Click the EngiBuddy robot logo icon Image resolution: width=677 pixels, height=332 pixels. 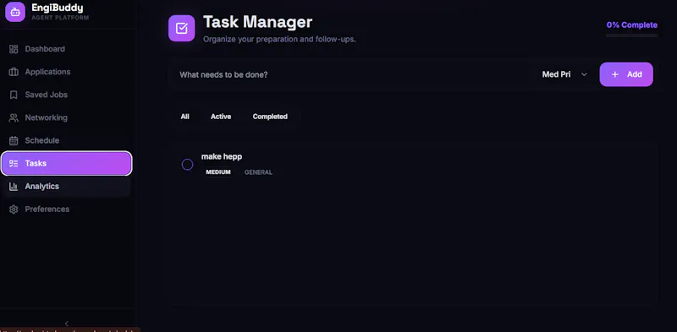[x=15, y=12]
